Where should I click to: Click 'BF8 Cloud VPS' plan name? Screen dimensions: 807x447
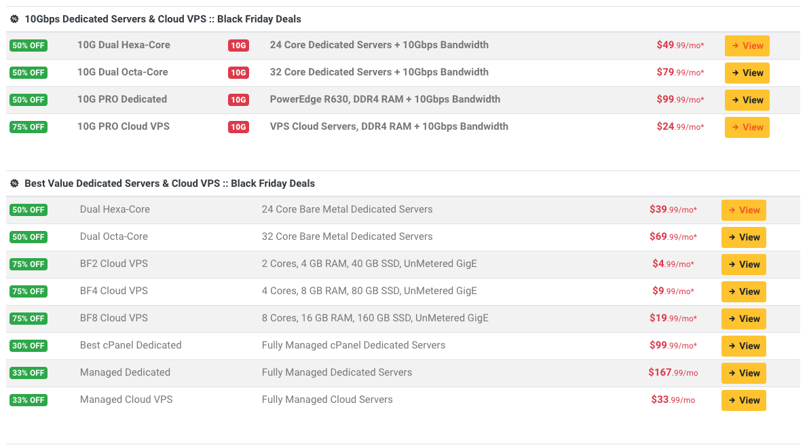coord(114,318)
